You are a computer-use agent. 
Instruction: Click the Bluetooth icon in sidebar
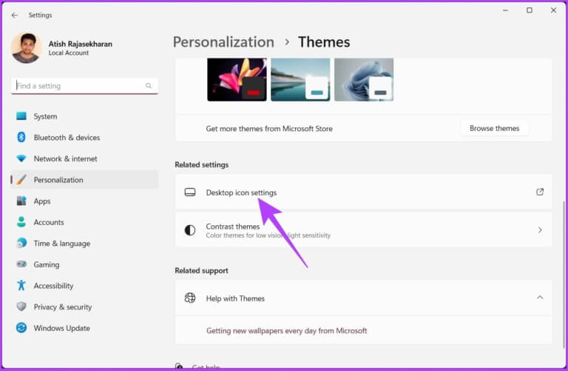coord(21,137)
